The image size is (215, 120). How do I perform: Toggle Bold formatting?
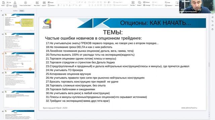(58, 5)
